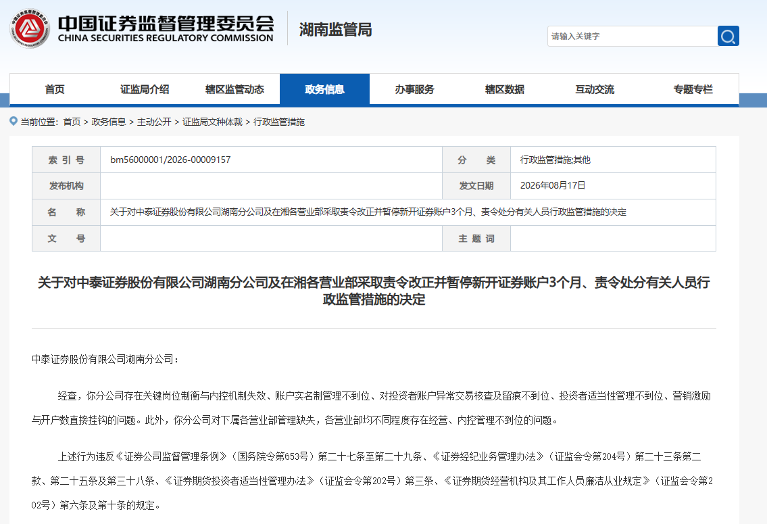Open the 互动交流 navigation tab
The image size is (767, 524).
[594, 89]
